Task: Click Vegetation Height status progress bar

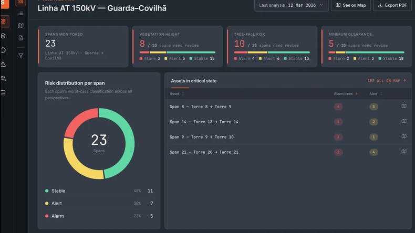Action: point(178,52)
